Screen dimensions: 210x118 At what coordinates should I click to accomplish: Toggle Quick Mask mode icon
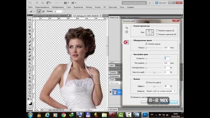point(30,108)
